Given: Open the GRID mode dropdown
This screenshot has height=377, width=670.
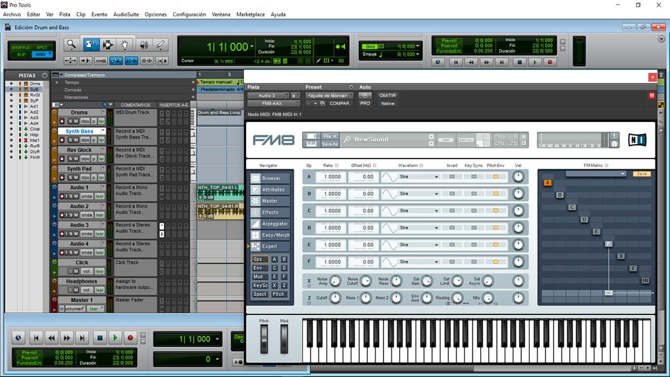Looking at the screenshot, I should 43,54.
